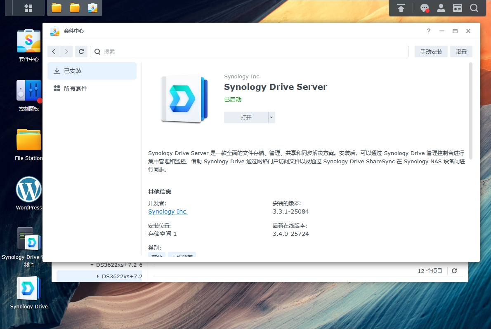Refresh the File Station item list

tap(454, 271)
